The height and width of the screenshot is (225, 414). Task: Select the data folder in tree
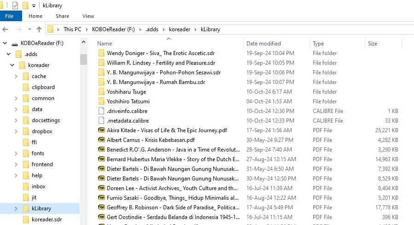point(37,109)
